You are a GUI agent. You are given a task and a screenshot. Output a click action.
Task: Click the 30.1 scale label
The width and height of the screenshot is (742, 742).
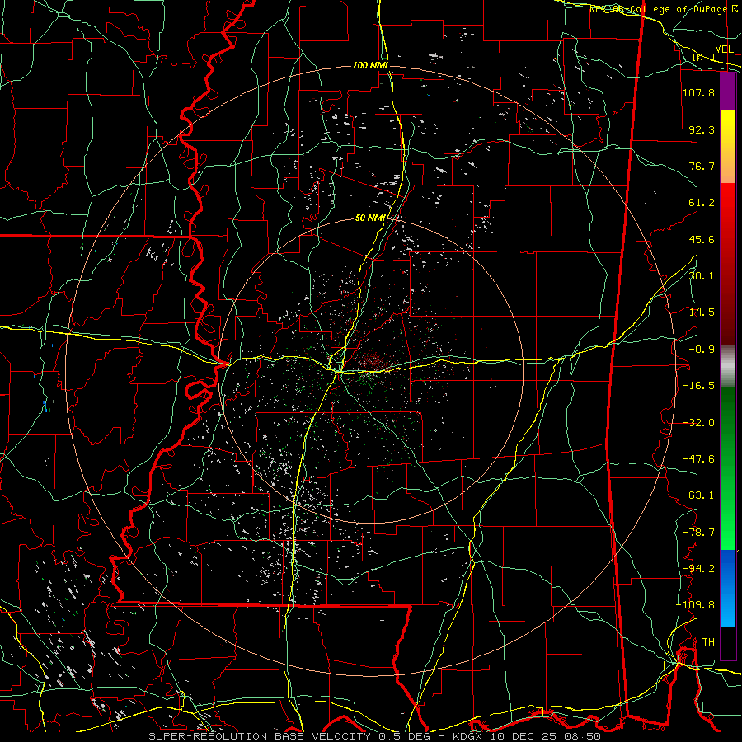pos(702,276)
